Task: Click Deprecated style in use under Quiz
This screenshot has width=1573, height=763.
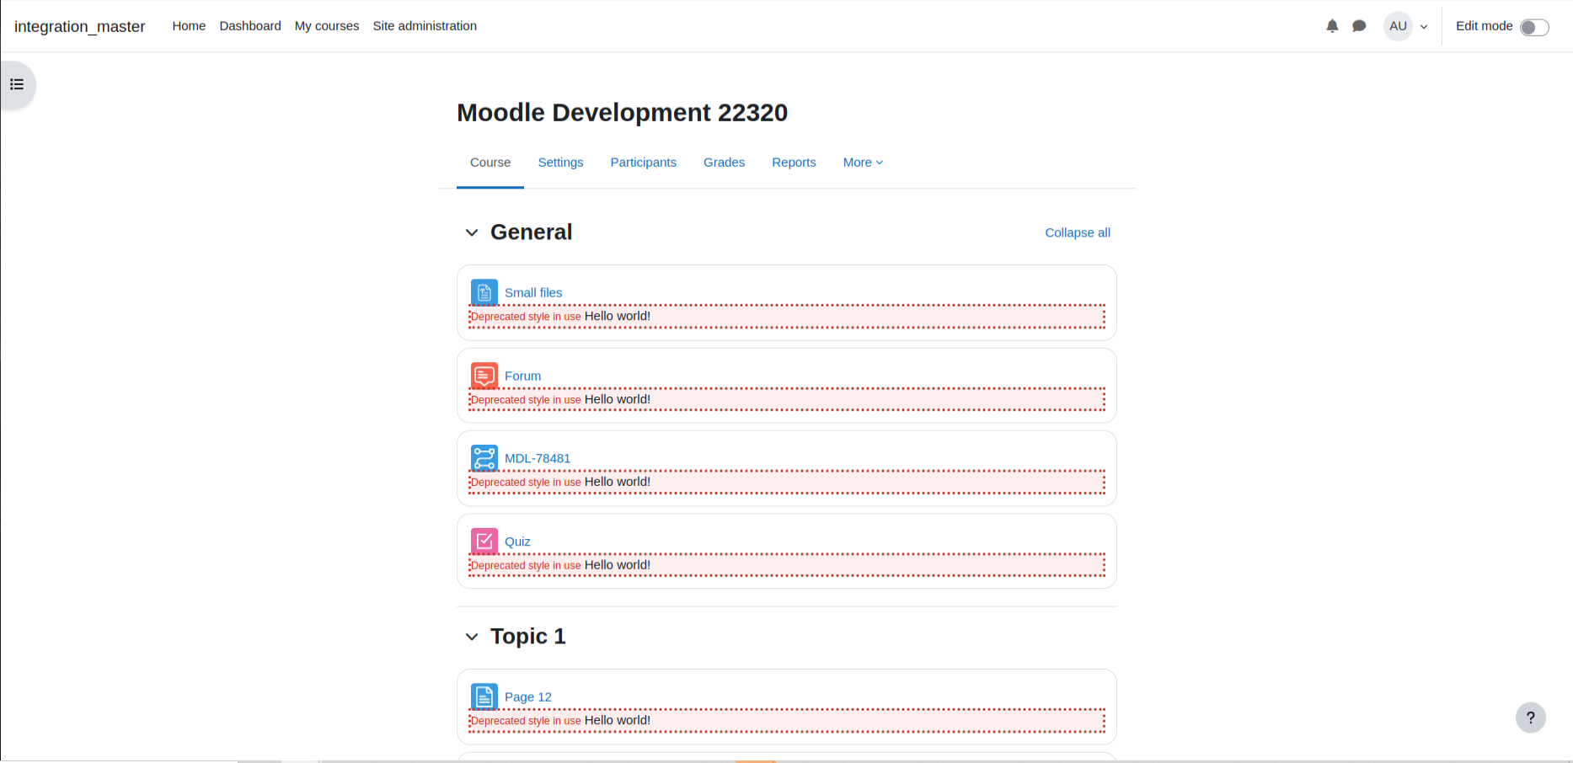Action: 526,566
